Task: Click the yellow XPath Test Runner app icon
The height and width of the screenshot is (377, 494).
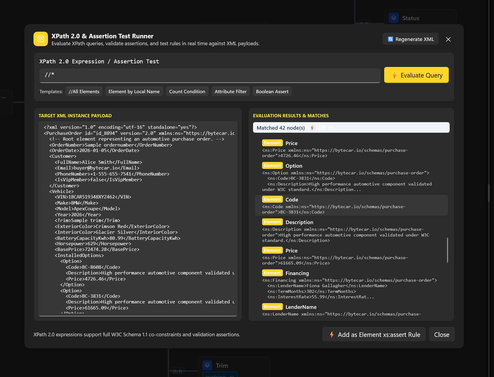Action: coord(41,39)
